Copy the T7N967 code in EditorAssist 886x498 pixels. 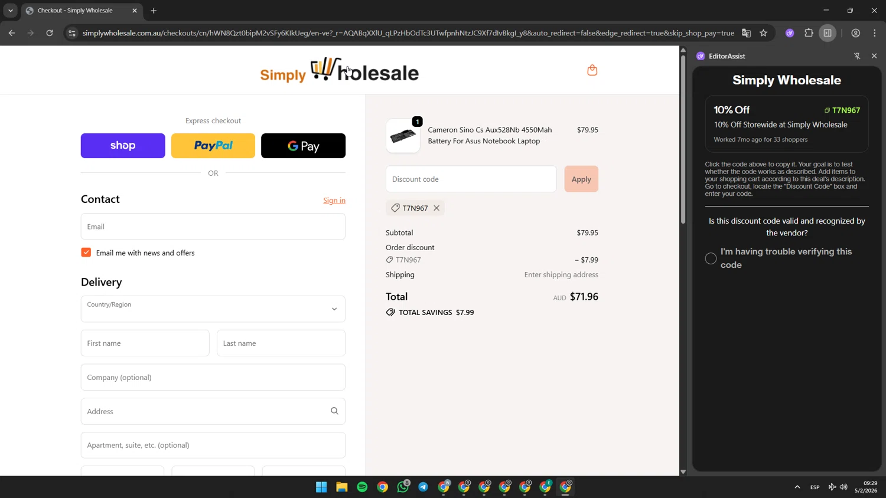(x=842, y=110)
